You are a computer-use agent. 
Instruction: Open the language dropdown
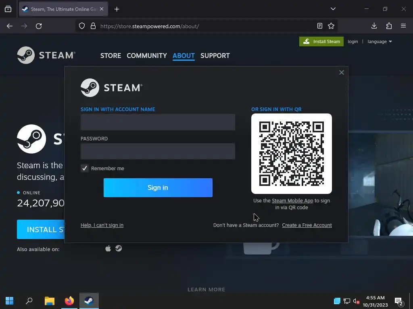pos(380,41)
